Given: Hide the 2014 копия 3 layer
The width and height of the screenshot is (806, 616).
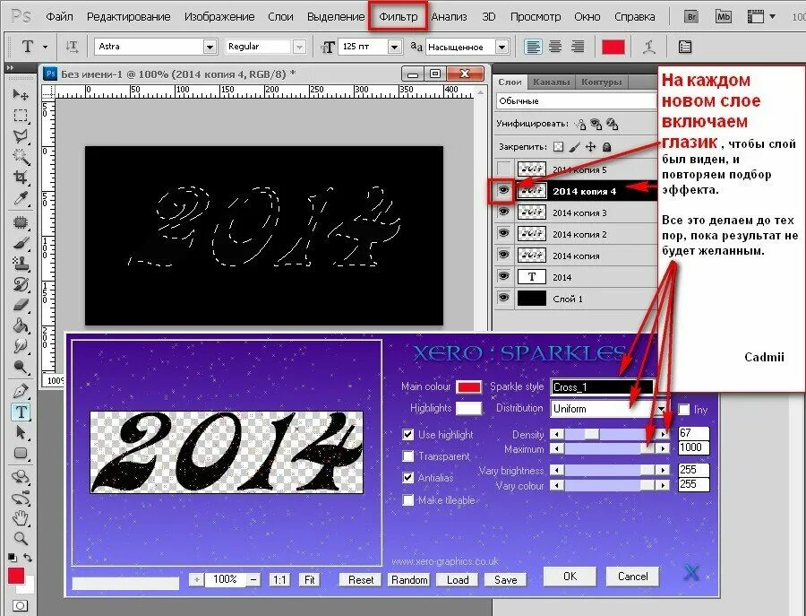Looking at the screenshot, I should pos(503,212).
